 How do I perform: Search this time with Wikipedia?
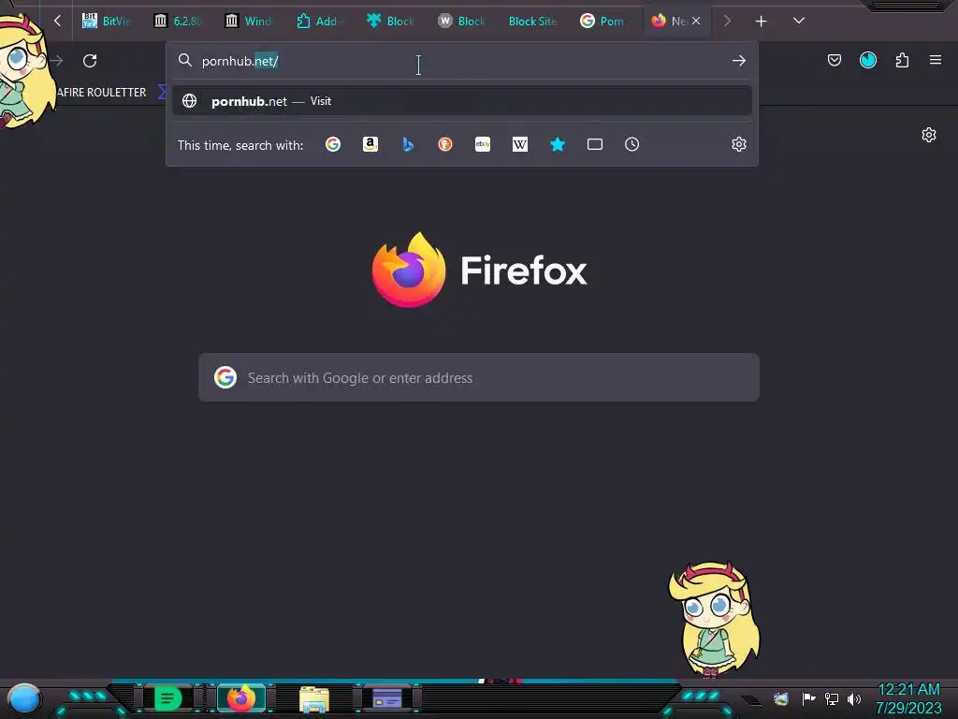(520, 144)
